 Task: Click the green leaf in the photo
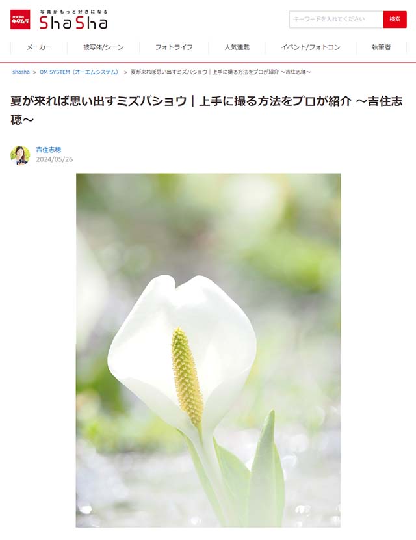tap(268, 472)
